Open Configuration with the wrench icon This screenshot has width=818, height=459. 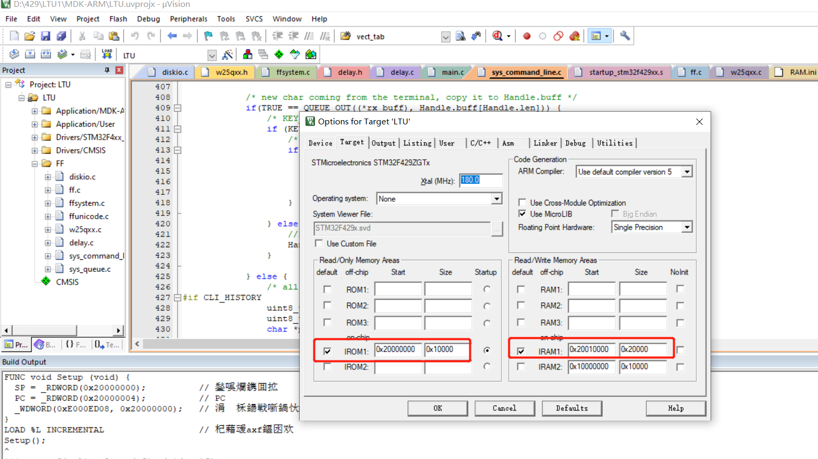(x=625, y=36)
